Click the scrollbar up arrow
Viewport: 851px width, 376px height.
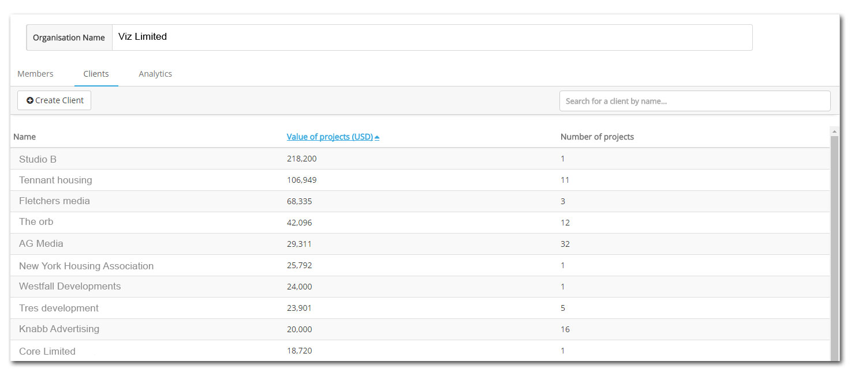pos(834,131)
